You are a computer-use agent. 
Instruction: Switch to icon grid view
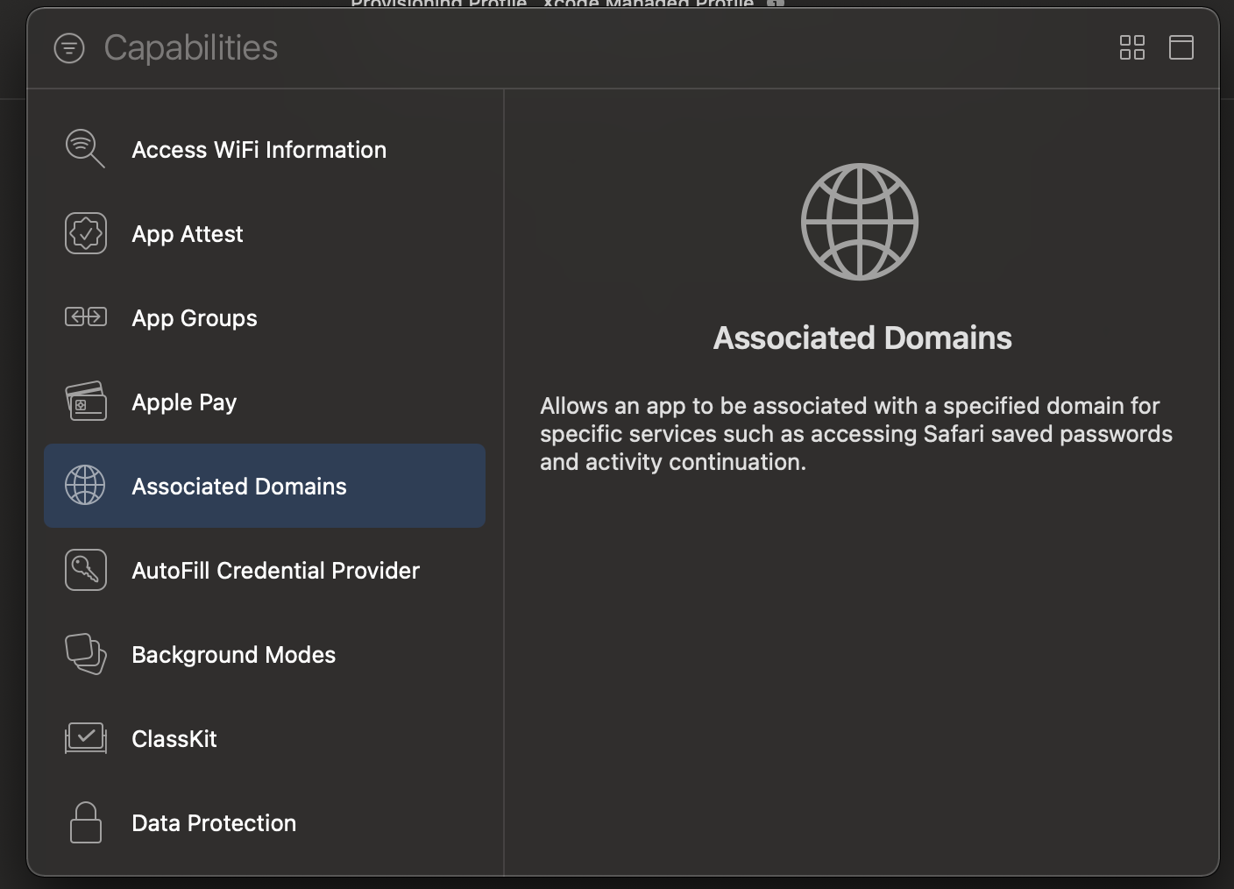[x=1131, y=47]
